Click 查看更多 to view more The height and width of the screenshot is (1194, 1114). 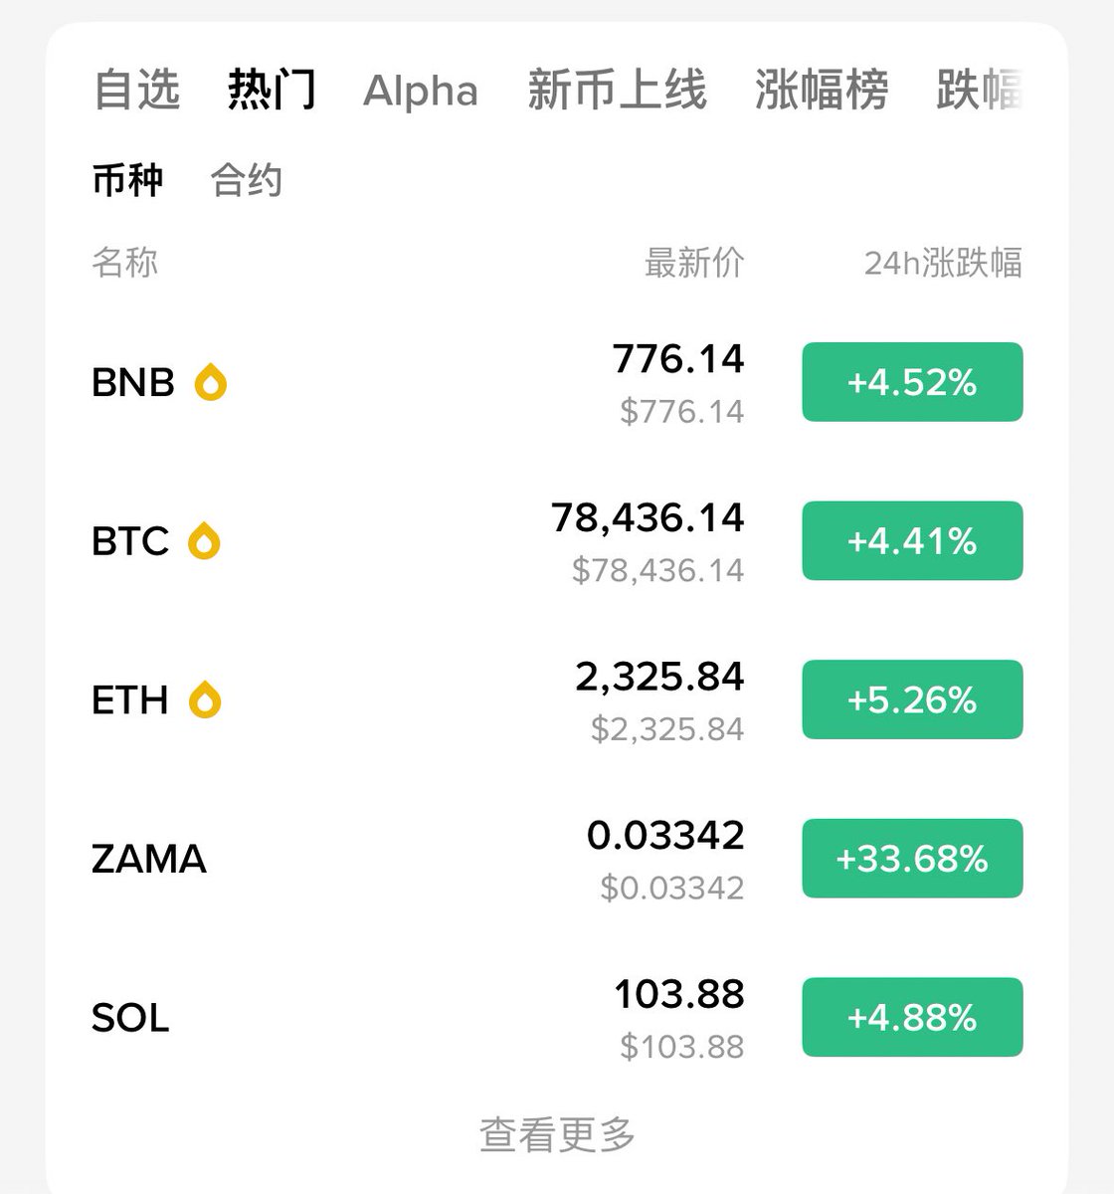click(557, 1133)
